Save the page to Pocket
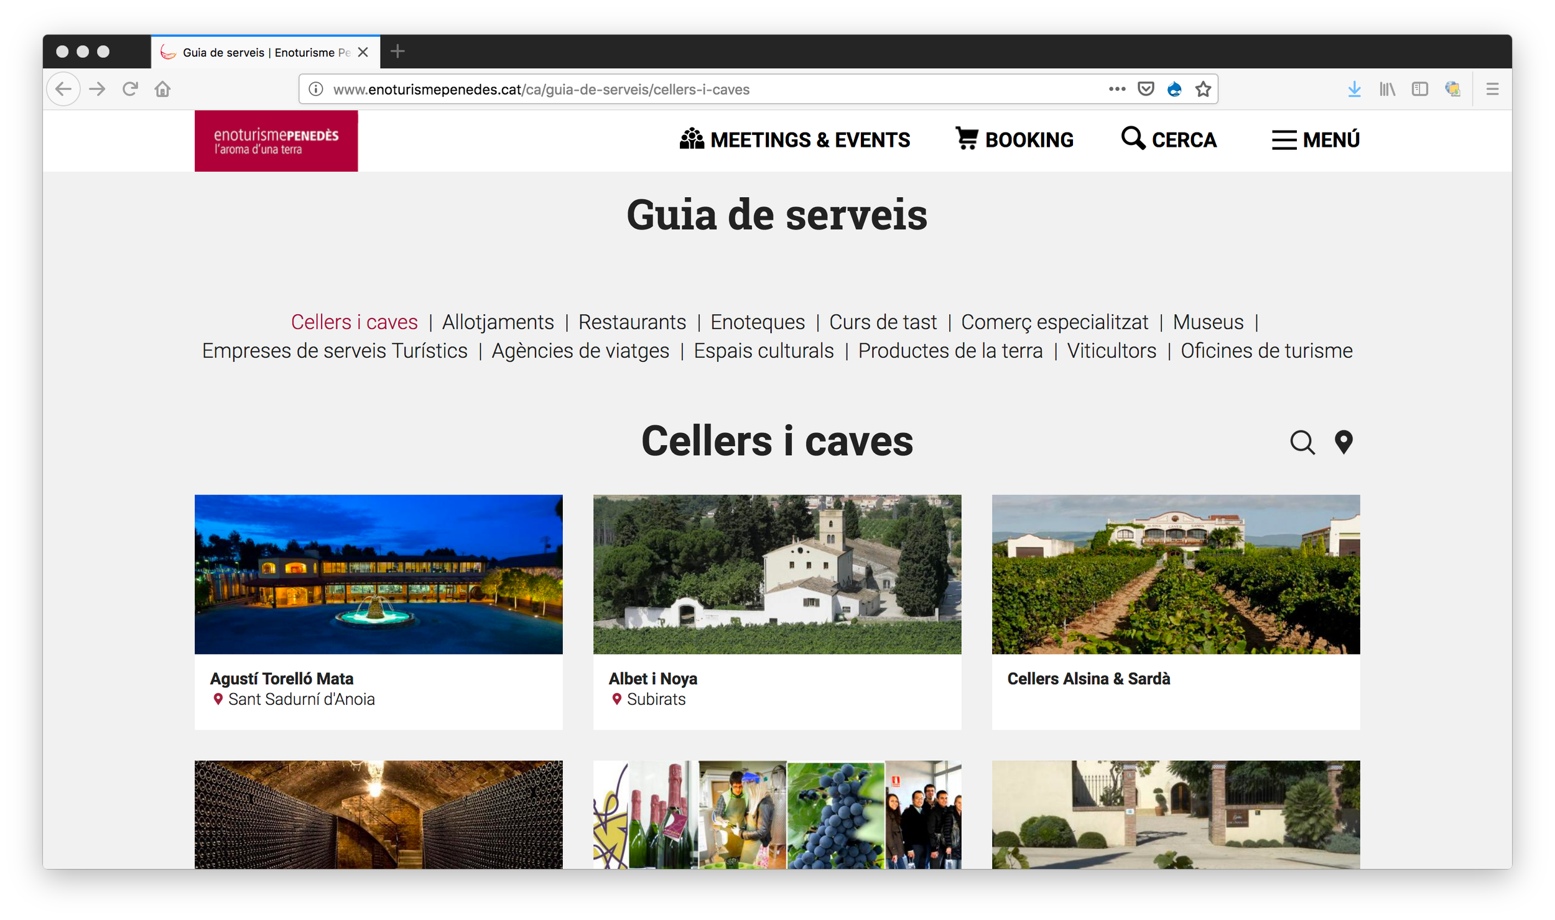 pos(1146,89)
